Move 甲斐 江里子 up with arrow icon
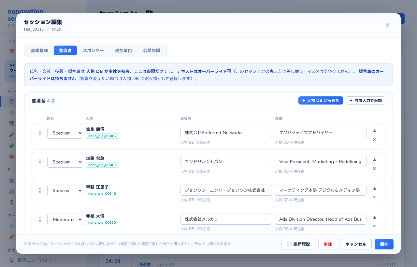Viewport: 417px width, 267px height. coord(374,188)
